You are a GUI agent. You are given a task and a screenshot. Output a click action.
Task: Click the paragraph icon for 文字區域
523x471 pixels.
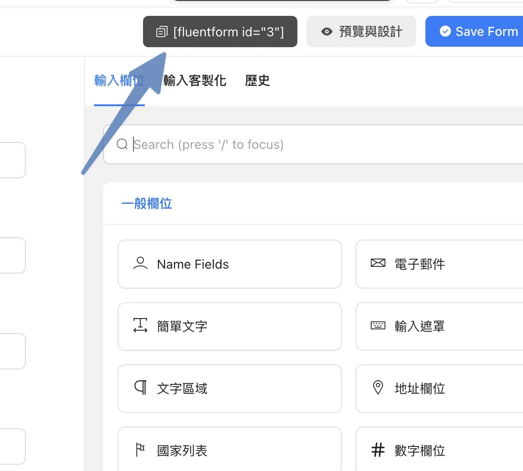pos(140,388)
